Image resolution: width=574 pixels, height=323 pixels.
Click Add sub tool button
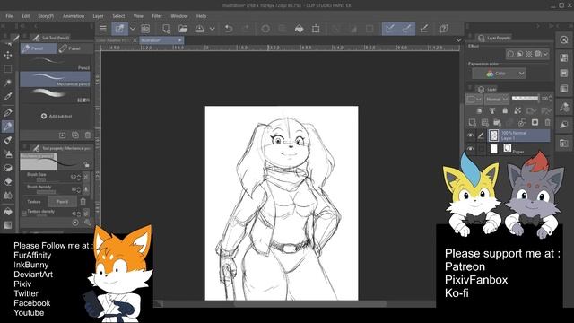pyautogui.click(x=57, y=116)
